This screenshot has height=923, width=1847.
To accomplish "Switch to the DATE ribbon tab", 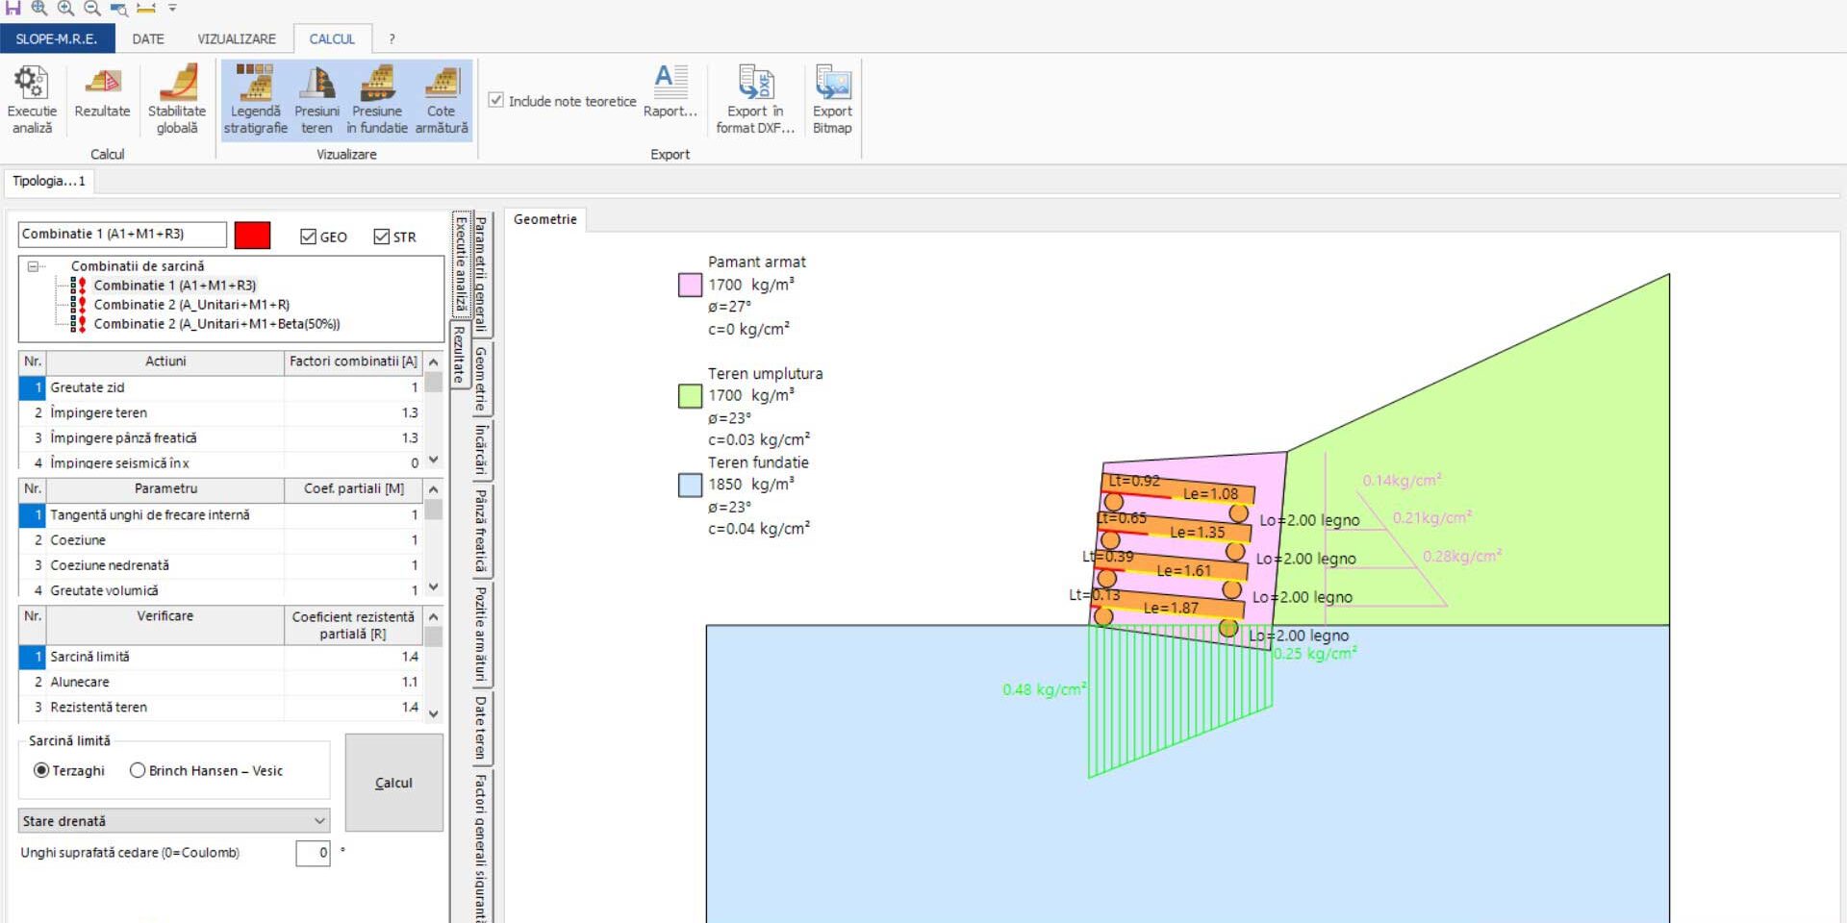I will tap(148, 38).
